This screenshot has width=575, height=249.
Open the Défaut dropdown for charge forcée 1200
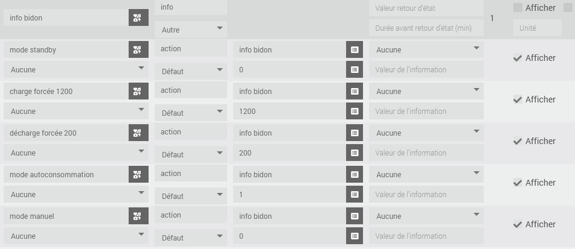190,113
